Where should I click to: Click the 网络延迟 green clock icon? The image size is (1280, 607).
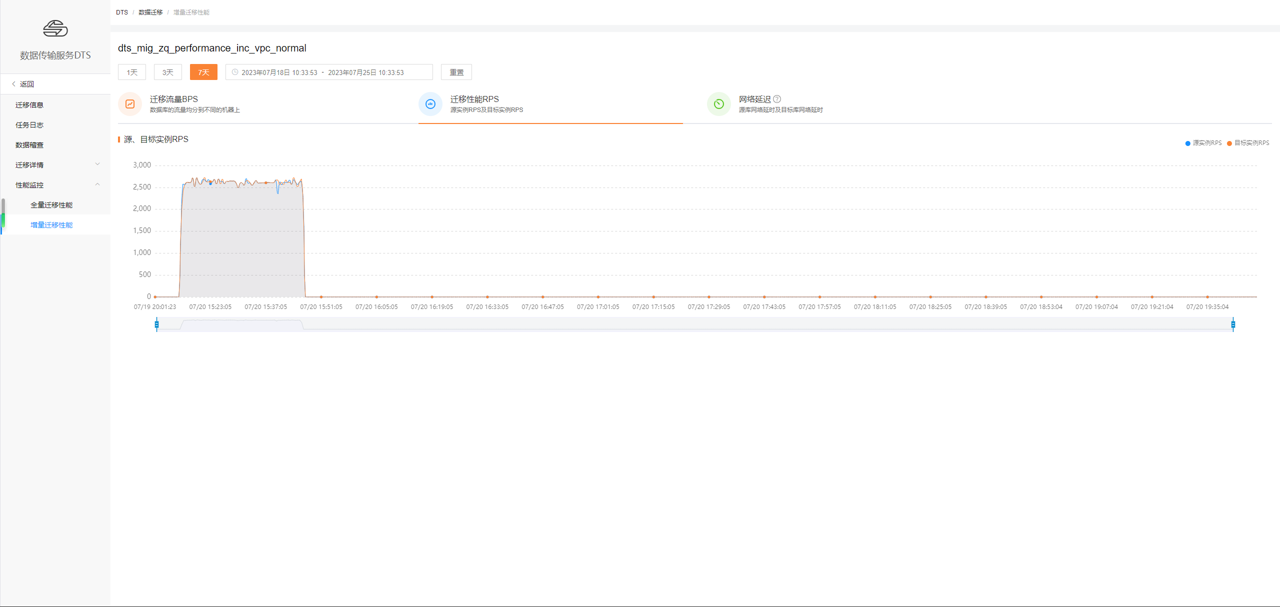tap(718, 104)
